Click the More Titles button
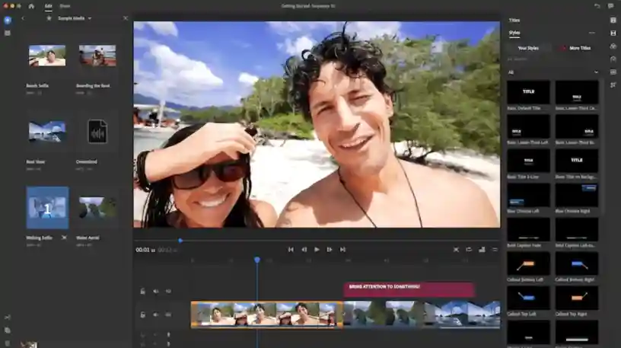This screenshot has height=348, width=621. 576,48
